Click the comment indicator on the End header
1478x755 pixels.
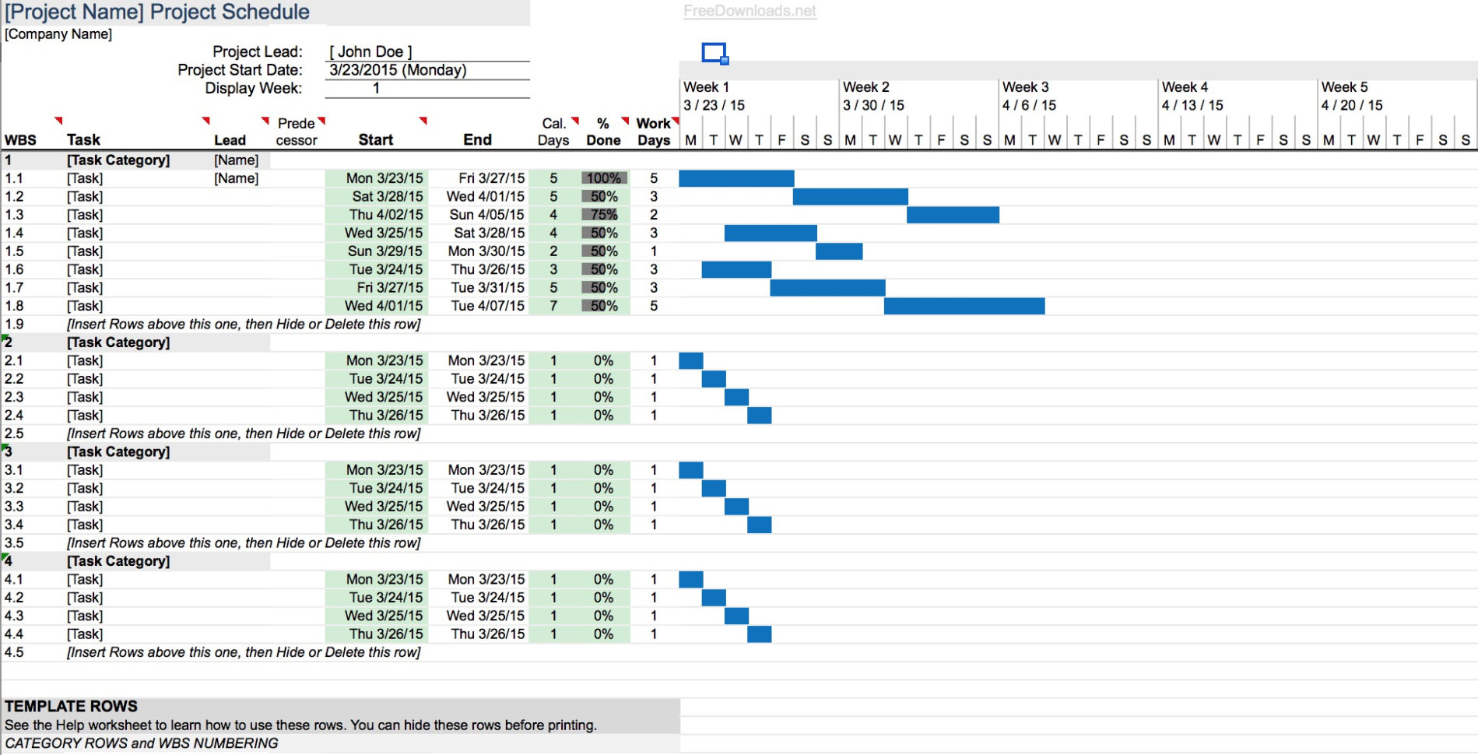coord(574,121)
